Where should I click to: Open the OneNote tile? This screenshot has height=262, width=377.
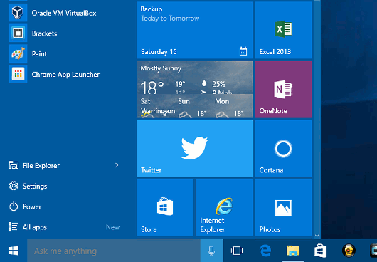coord(283,90)
